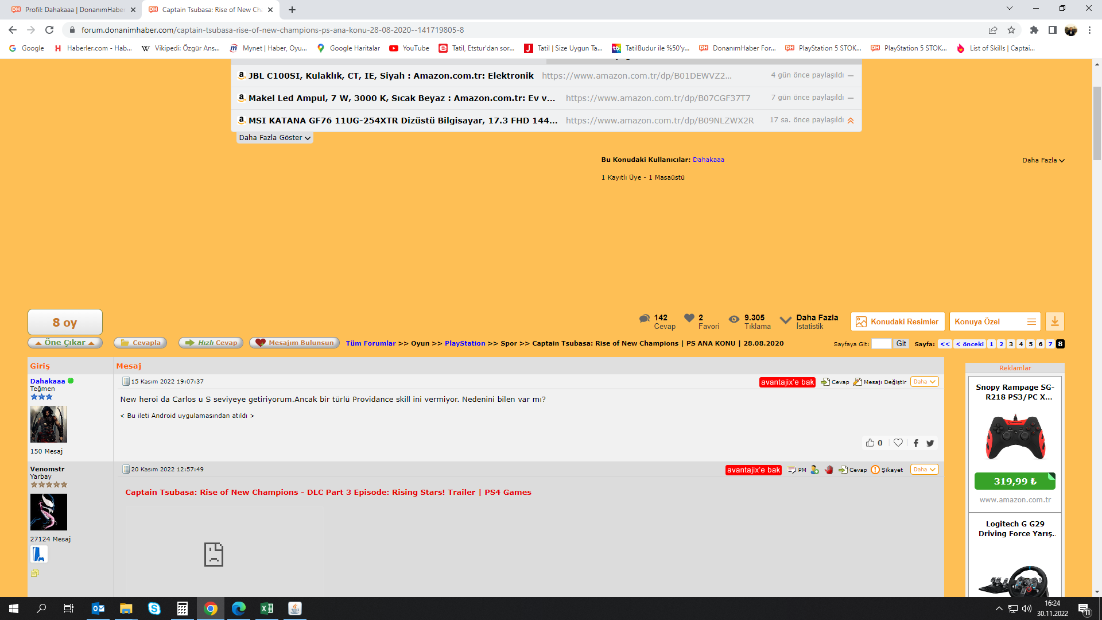Image resolution: width=1102 pixels, height=620 pixels.
Task: Reply to Venomstr's post with Cevap
Action: (x=853, y=470)
